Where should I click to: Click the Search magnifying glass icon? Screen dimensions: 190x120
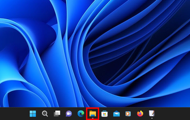pyautogui.click(x=45, y=114)
